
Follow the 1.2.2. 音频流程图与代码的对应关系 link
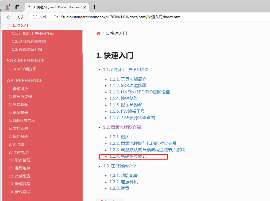143,143
